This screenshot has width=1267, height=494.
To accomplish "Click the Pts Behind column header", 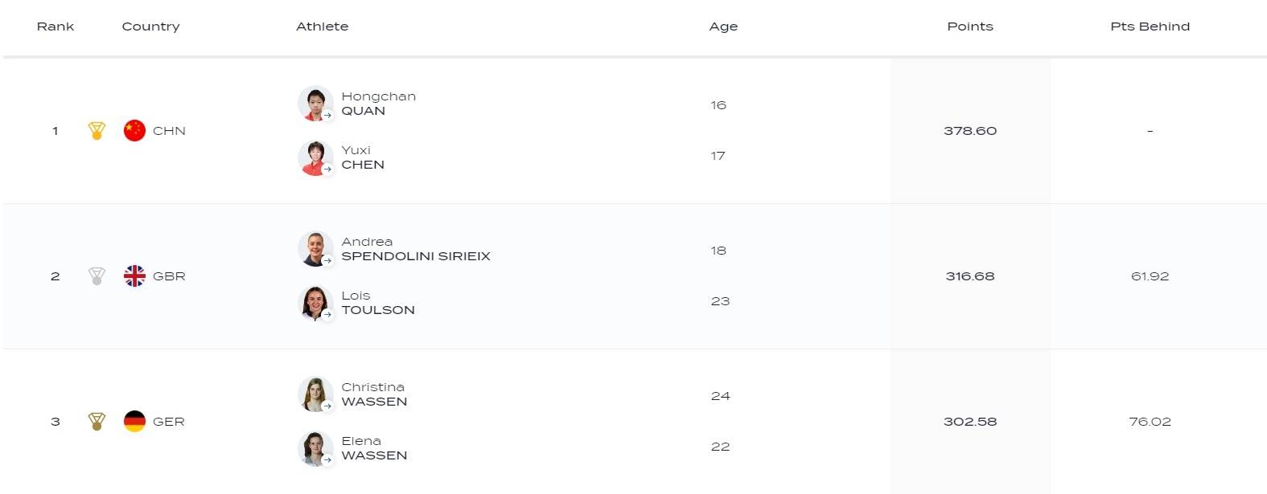I will 1150,27.
